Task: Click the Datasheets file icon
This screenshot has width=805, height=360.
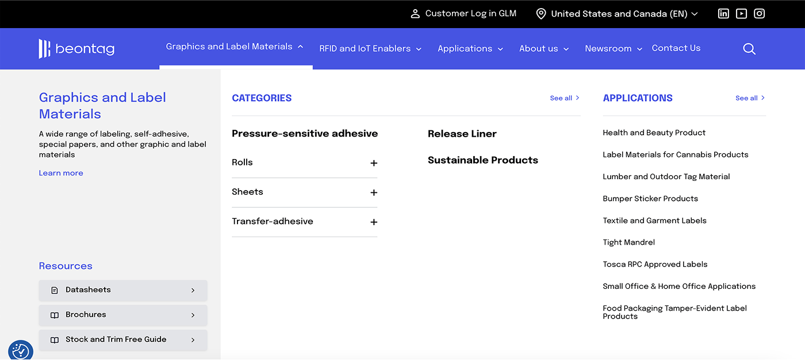Action: 55,290
